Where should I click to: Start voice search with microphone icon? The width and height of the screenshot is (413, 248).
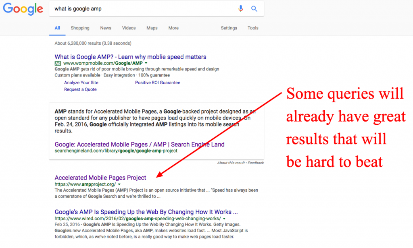point(240,9)
